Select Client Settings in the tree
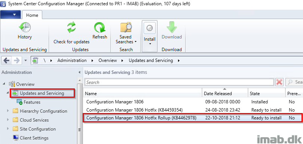Viewport: 303px width, 144px height. point(34,138)
